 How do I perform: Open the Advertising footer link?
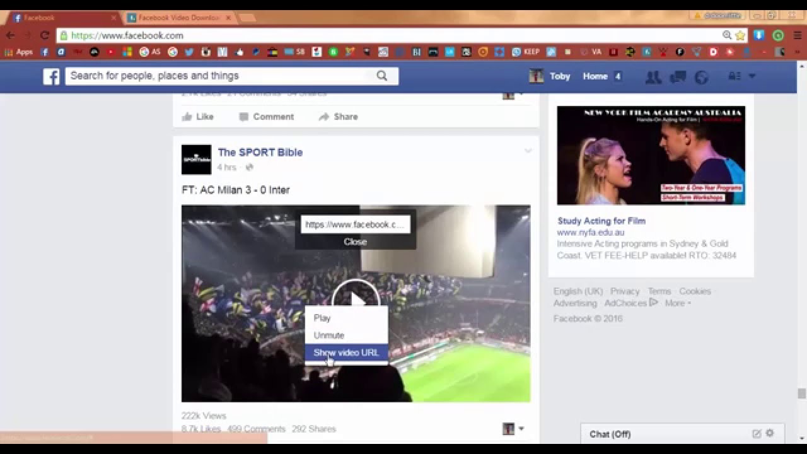(575, 303)
